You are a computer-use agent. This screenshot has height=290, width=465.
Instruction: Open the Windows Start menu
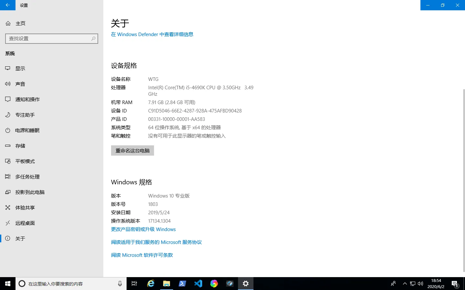8,284
